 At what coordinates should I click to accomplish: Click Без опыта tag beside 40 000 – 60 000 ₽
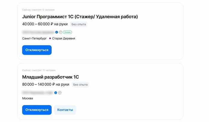tap(79, 24)
